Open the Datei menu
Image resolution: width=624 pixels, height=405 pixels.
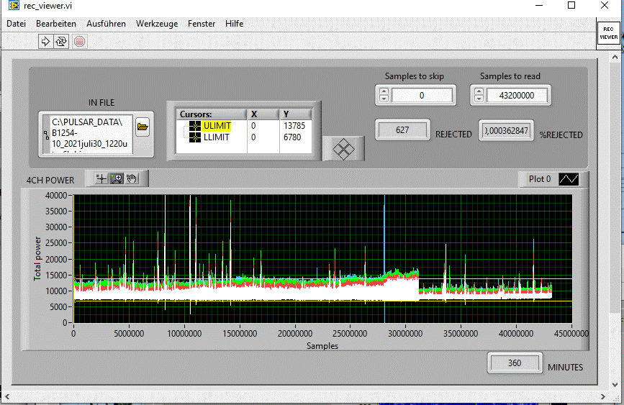17,24
